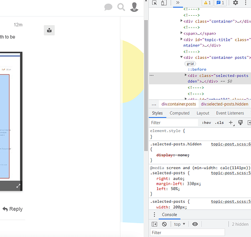
Task: Open the user avatar menu
Action: pos(134,7)
